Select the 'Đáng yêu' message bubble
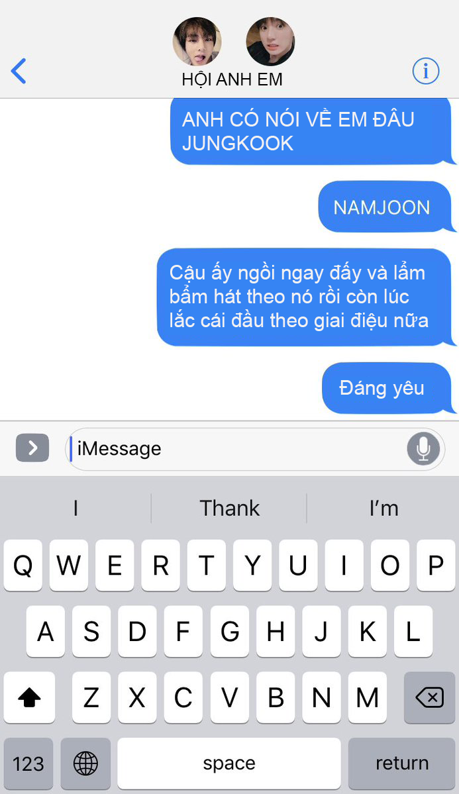The width and height of the screenshot is (459, 794). (387, 389)
